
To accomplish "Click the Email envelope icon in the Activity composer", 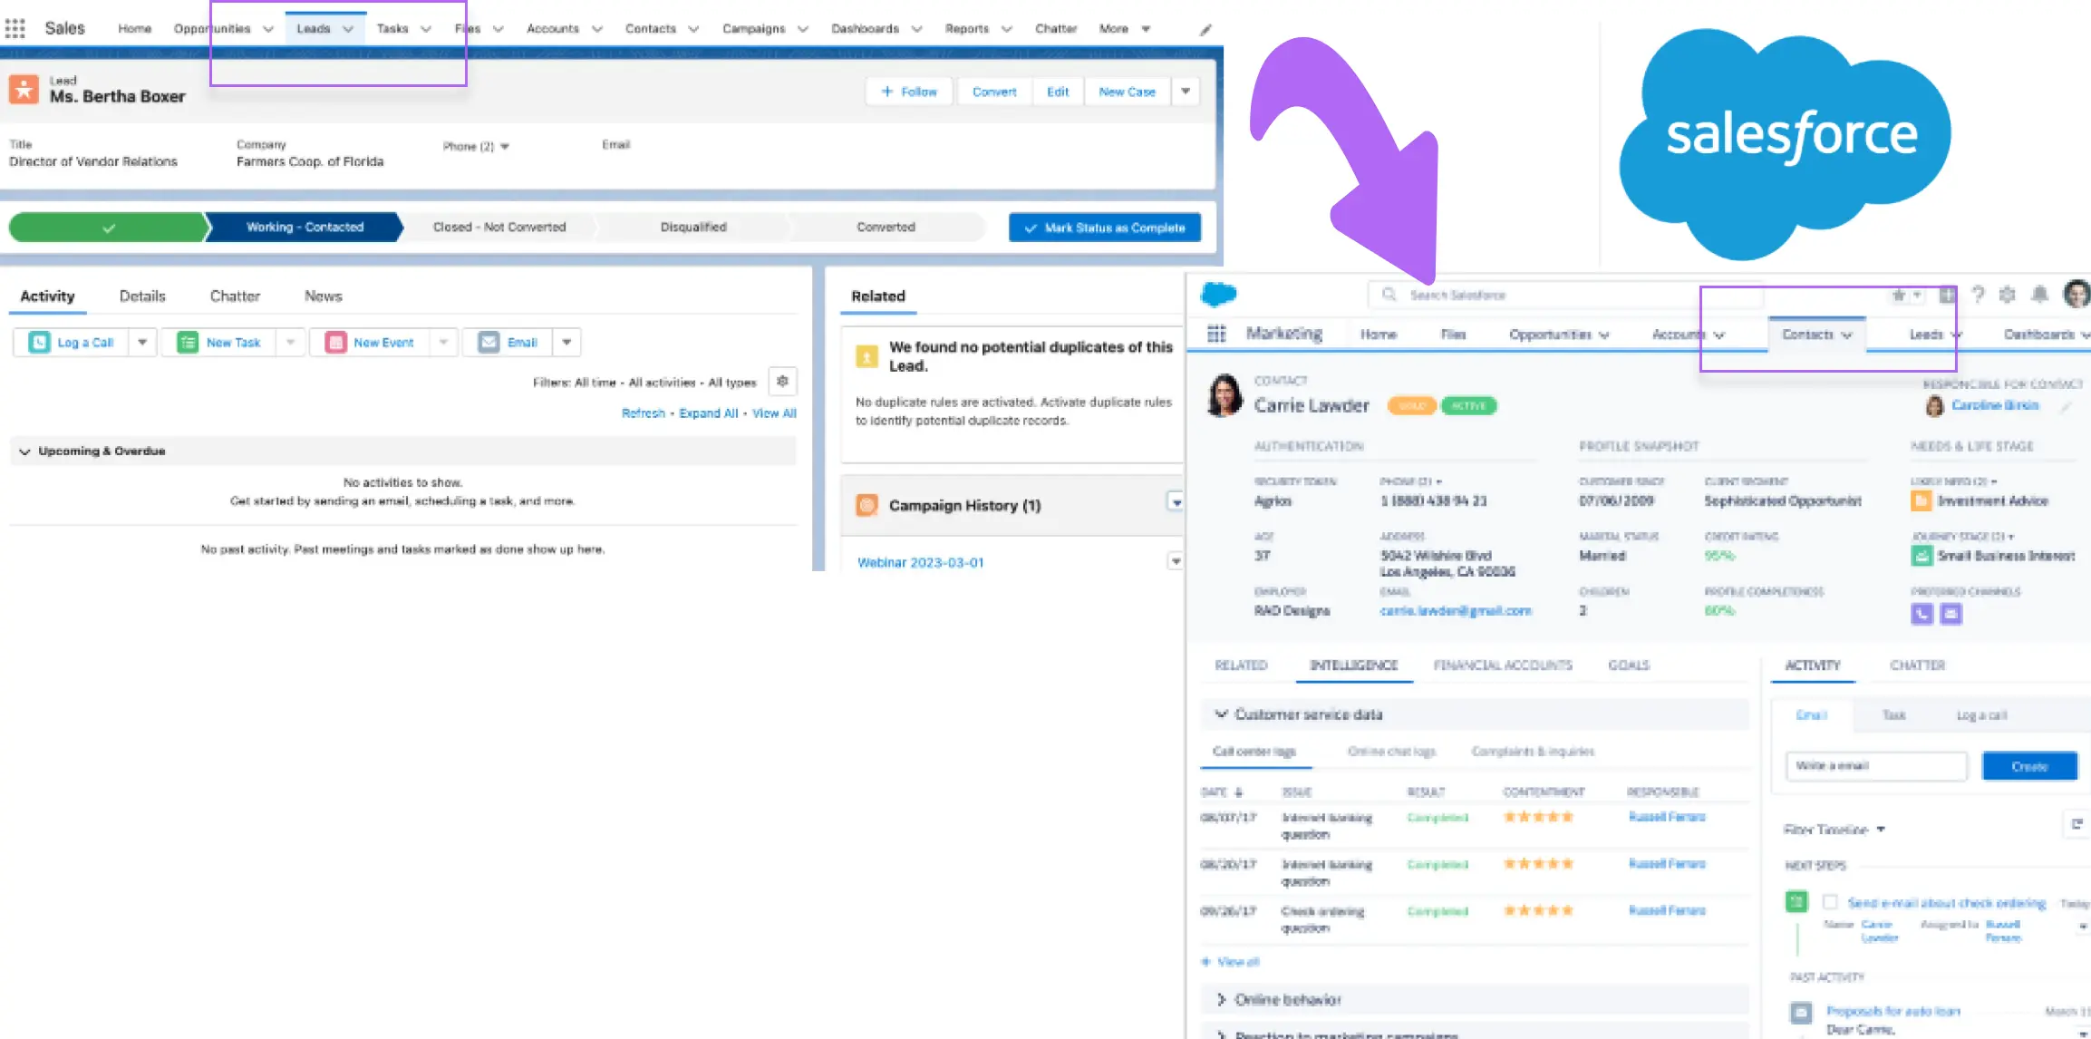I will 489,342.
